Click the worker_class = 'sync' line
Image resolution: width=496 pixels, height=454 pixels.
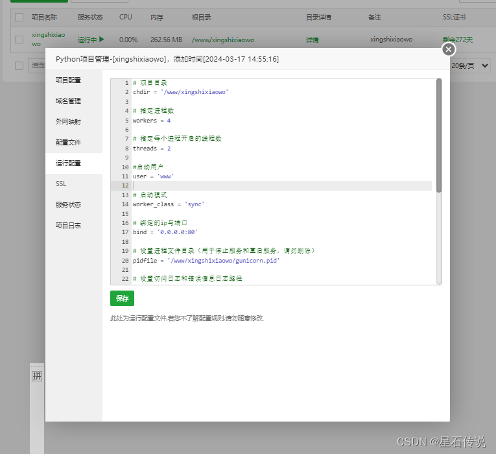(169, 204)
